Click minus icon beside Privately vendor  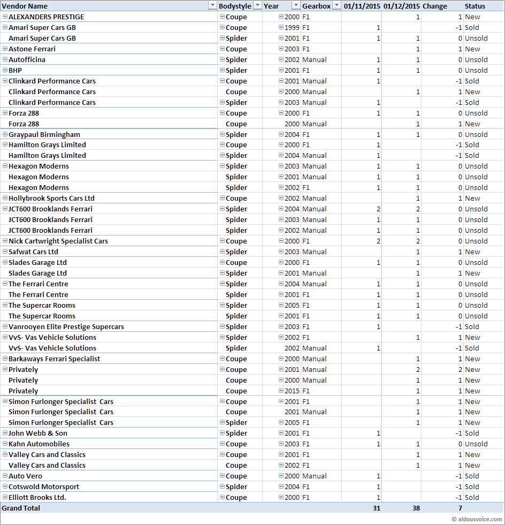point(5,369)
